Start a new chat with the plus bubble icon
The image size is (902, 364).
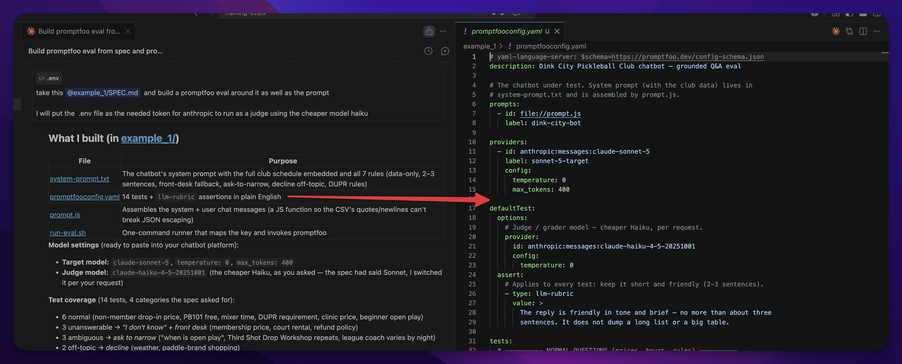click(445, 51)
